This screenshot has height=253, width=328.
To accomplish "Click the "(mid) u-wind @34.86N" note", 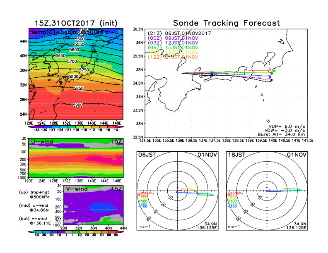I will pyautogui.click(x=34, y=208).
